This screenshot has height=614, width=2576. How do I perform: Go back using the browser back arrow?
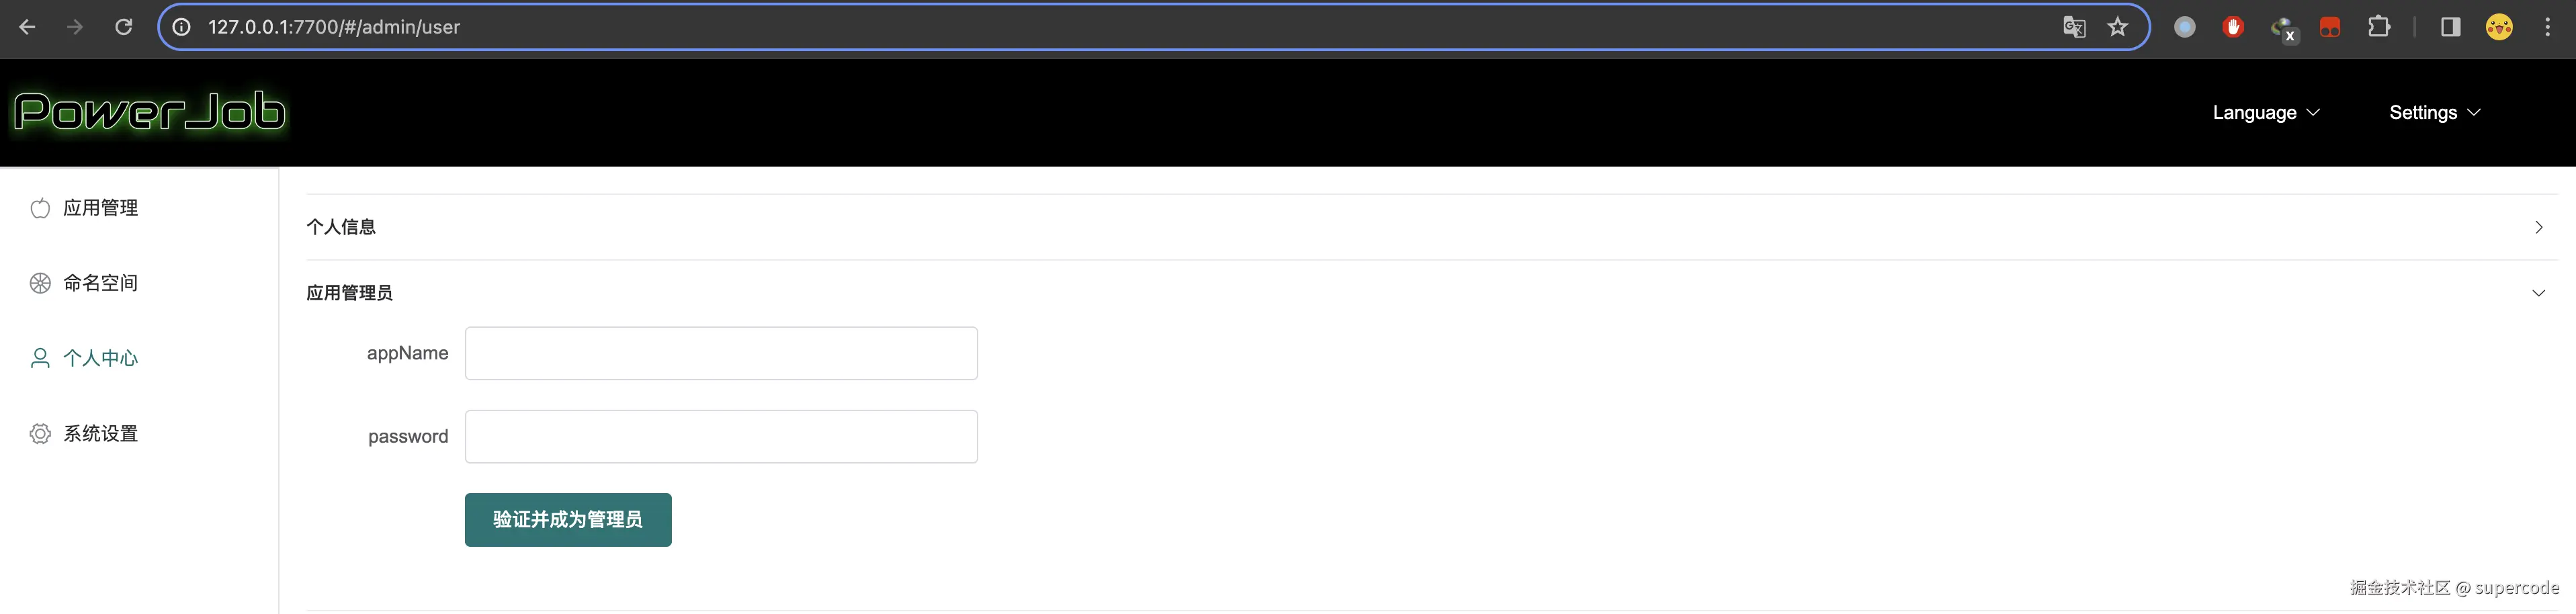(x=28, y=27)
